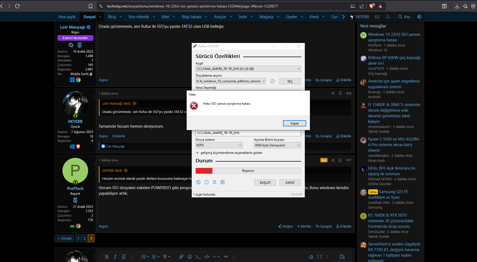Click the browser address bar URL

click(x=192, y=6)
